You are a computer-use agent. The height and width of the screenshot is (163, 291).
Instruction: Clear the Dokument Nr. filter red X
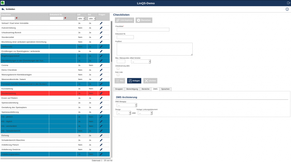point(65,18)
